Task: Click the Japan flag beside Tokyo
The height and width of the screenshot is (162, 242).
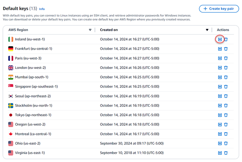Action: click(x=11, y=115)
